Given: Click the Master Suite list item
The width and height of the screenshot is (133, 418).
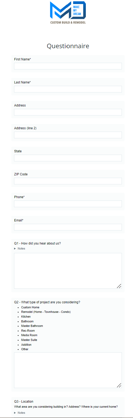Looking at the screenshot, I should [29, 340].
